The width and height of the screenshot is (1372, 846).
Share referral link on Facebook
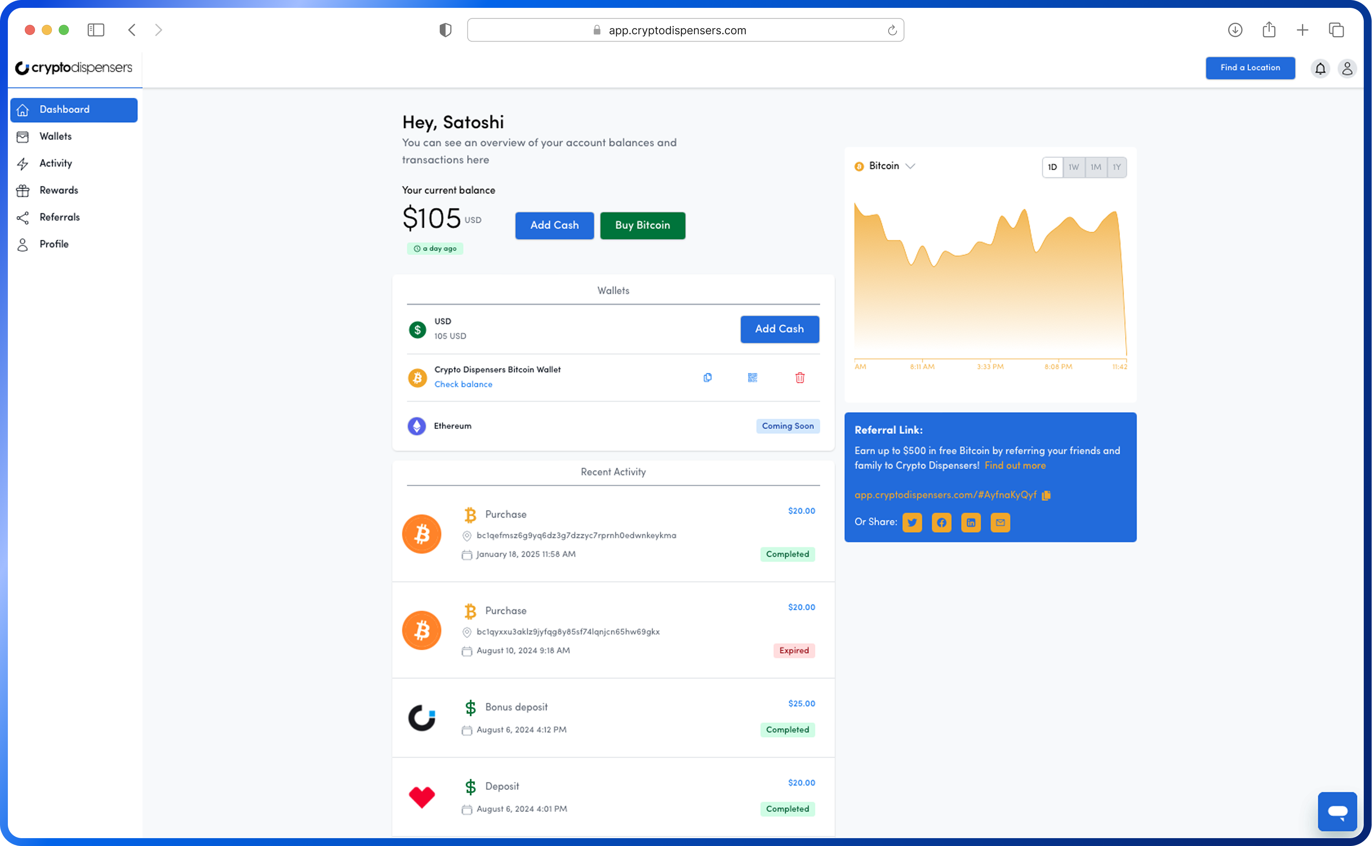click(942, 522)
